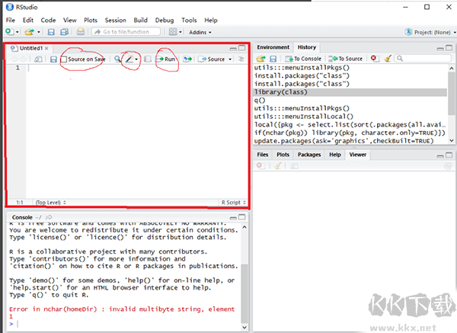Expand the recent files dropdown arrow
457x333 pixels.
click(x=39, y=32)
